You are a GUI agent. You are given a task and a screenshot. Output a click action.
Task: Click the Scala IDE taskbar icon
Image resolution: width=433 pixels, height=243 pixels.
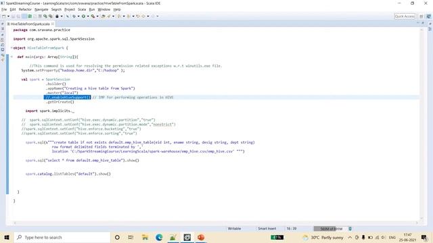187,237
